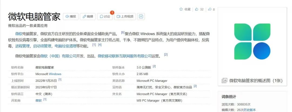This screenshot has width=292, height=112.
Task: Click the thumbs-up like icon
Action: [x=197, y=9]
